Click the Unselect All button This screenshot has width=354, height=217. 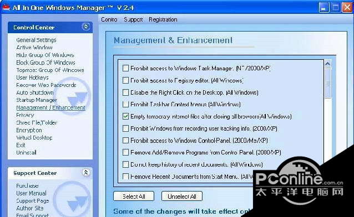tap(182, 197)
